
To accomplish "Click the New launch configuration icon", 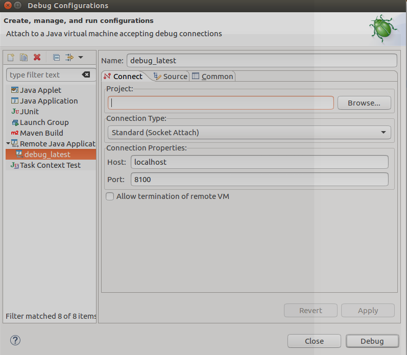I will [11, 57].
